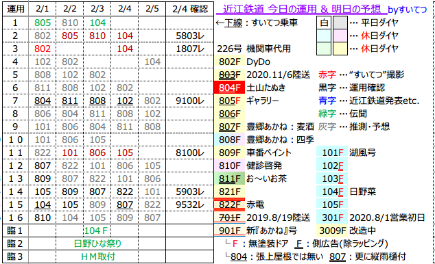Select the 3009F 改造中 legend cell
This screenshot has width=435, height=264.
(x=332, y=230)
